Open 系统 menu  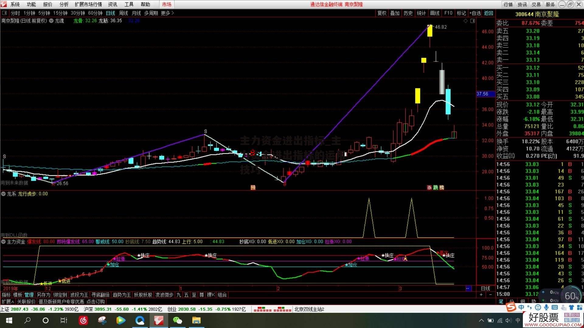(15, 4)
